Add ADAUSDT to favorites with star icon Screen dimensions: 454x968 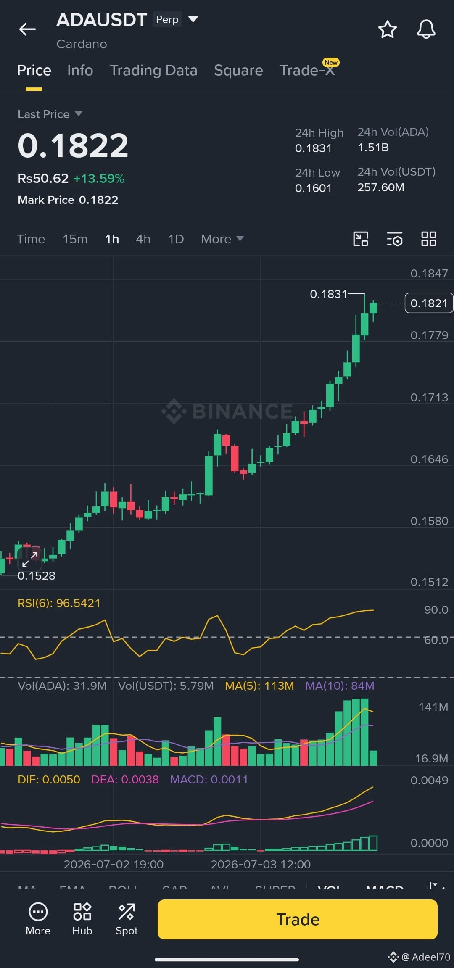tap(387, 29)
